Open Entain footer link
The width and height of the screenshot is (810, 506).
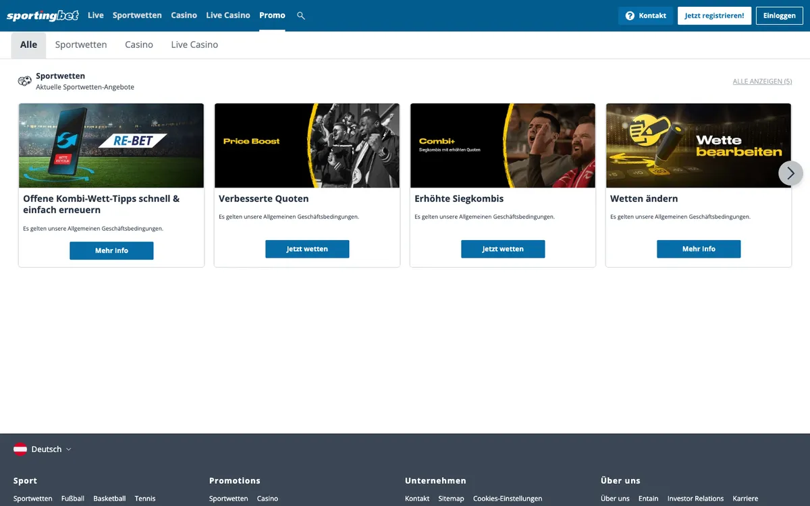[x=648, y=499]
